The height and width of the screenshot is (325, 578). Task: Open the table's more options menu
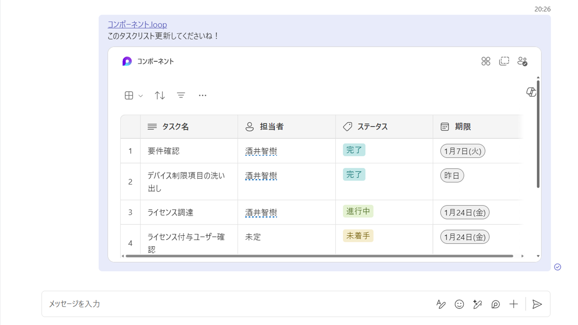(x=203, y=95)
